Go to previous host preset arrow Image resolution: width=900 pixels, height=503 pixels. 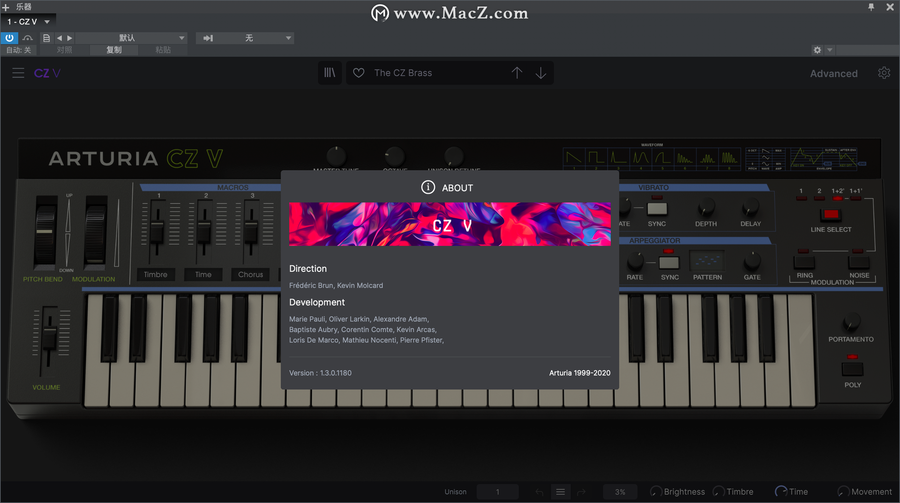(x=60, y=38)
